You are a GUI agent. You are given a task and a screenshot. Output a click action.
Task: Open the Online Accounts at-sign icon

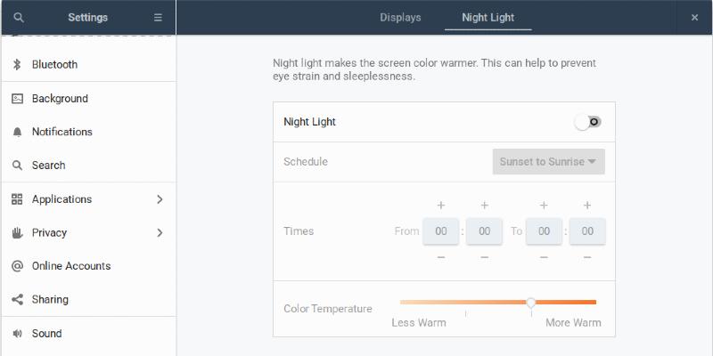coord(17,266)
